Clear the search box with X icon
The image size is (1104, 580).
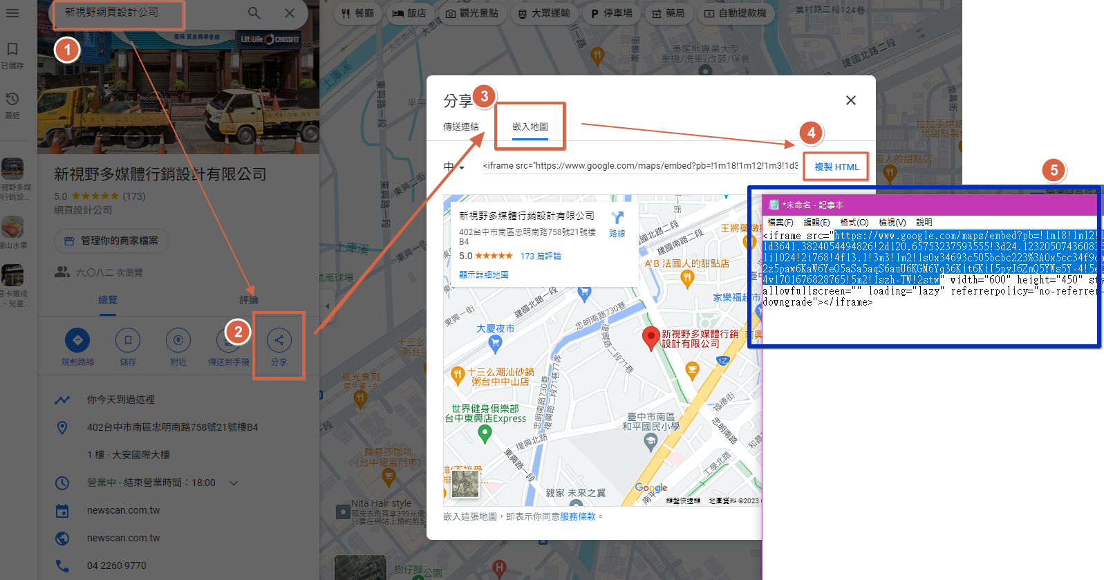[x=290, y=13]
